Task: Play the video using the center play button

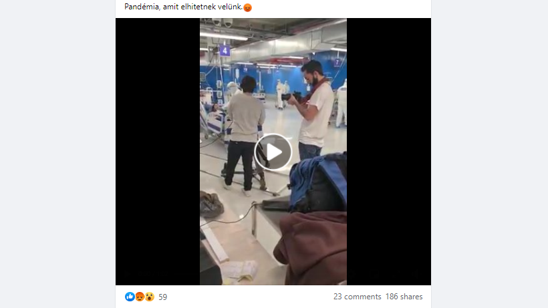Action: [x=273, y=152]
